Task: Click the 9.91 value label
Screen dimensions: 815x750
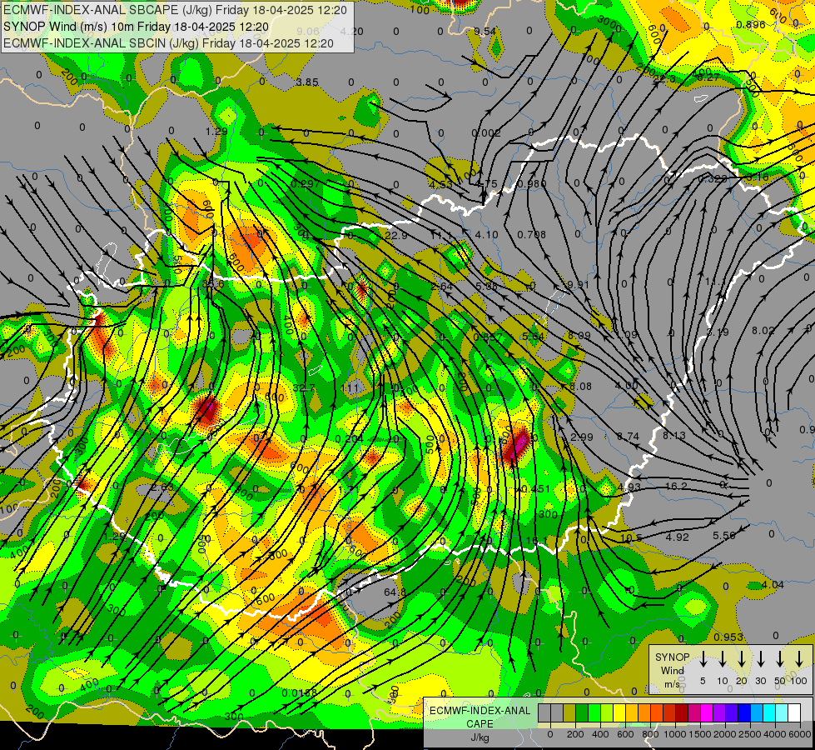Action: tap(578, 285)
